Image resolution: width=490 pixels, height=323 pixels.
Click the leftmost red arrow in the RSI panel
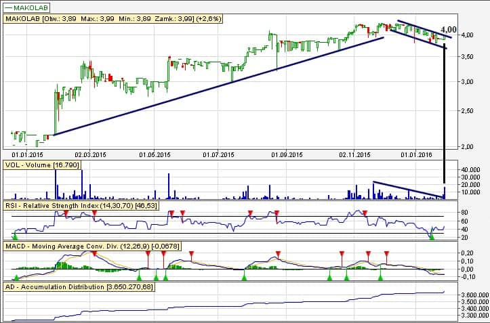66,214
